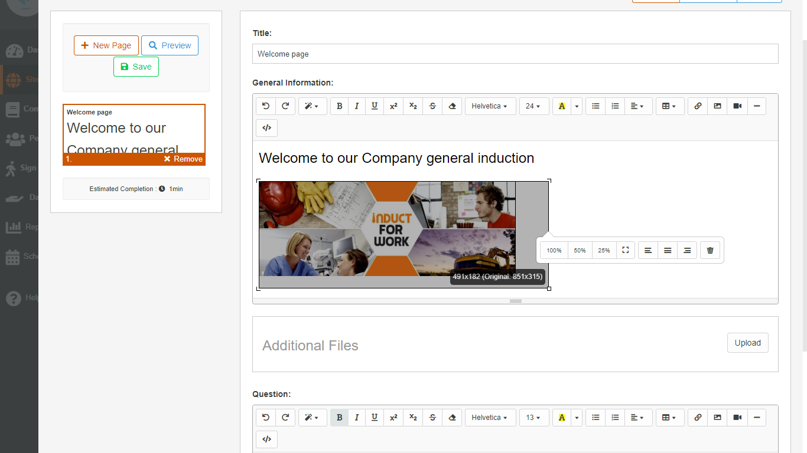Open color options arrow in General Information toolbar
The width and height of the screenshot is (807, 453).
577,106
